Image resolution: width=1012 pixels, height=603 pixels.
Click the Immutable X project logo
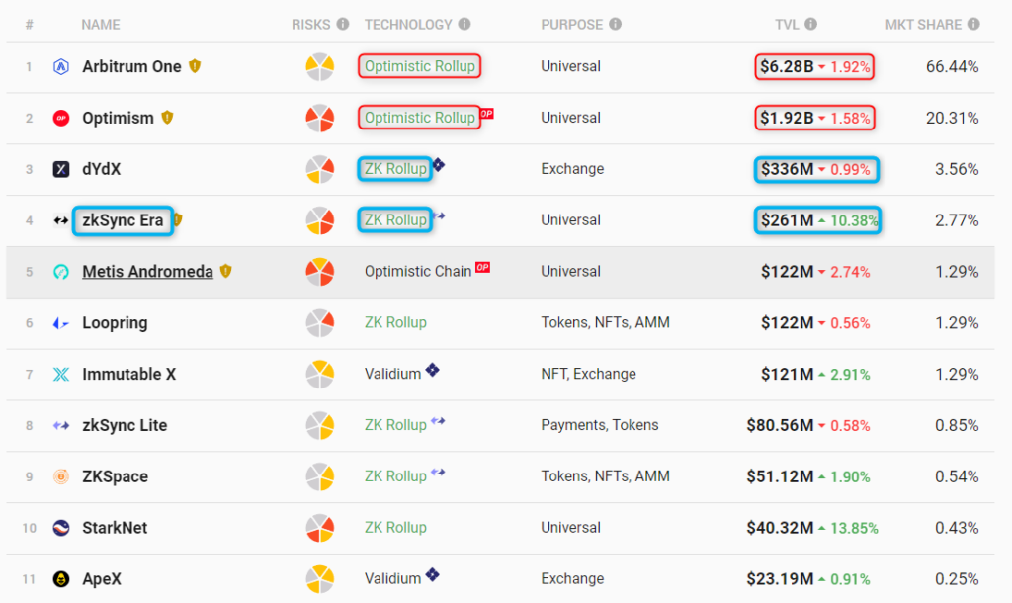pyautogui.click(x=60, y=374)
